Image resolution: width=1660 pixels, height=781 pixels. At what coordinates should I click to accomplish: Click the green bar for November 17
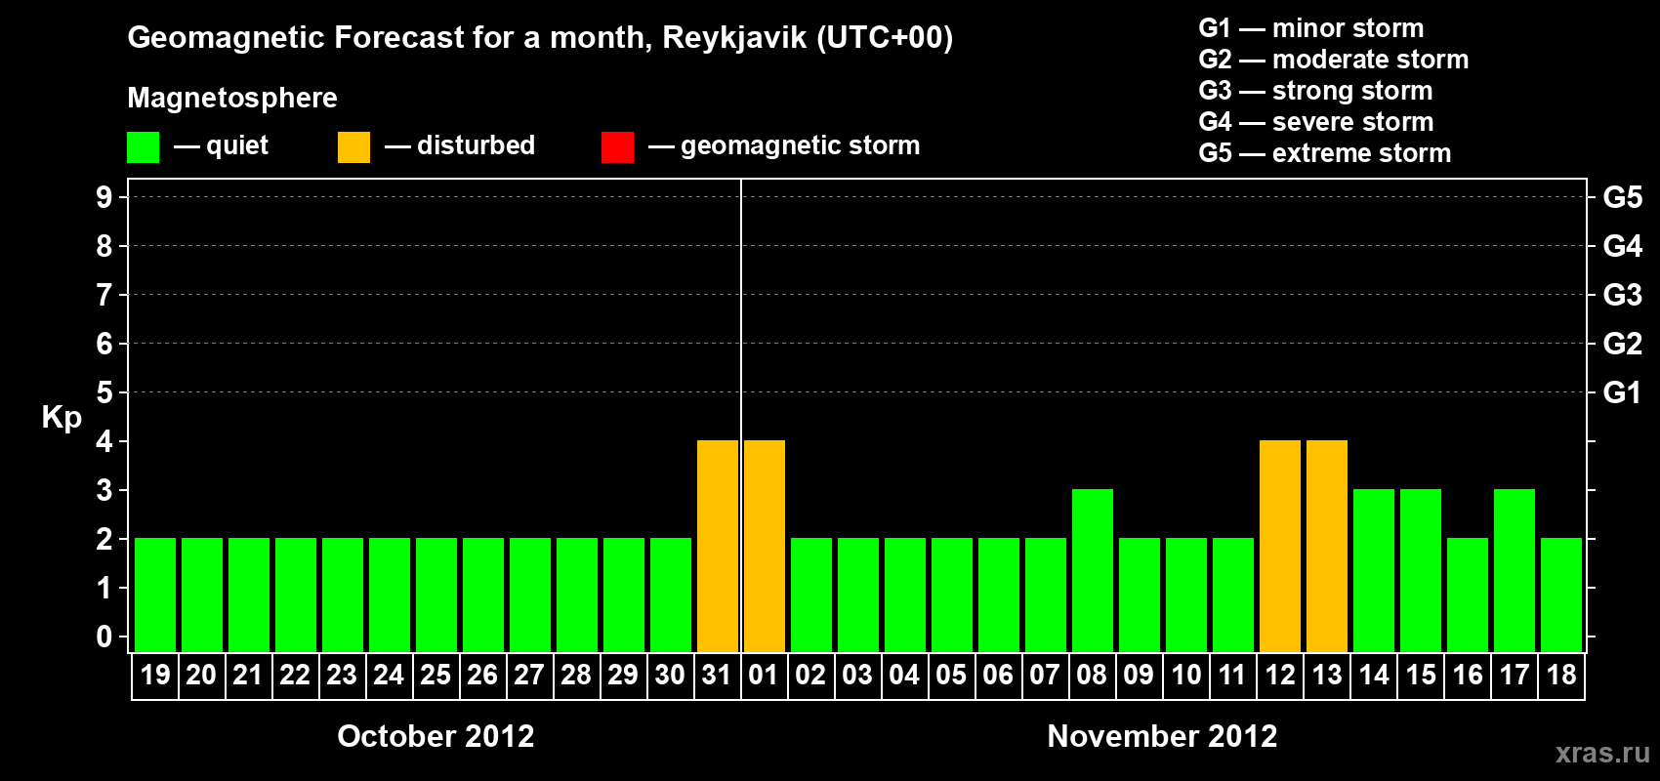point(1515,570)
